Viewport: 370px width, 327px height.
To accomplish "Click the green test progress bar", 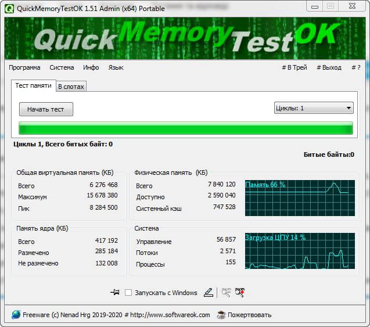I will coord(186,128).
